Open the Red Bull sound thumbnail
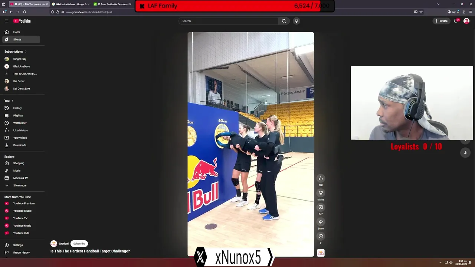Viewport: 475px width, 267px height. click(321, 253)
